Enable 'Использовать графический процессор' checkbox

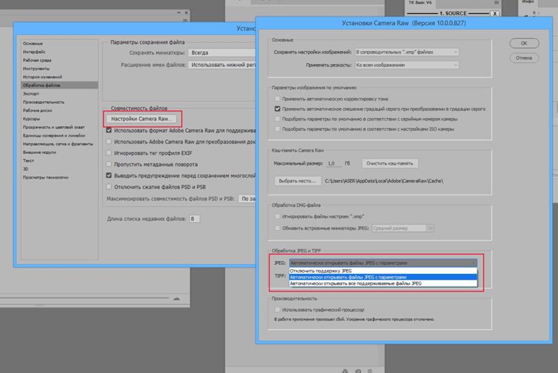(277, 310)
